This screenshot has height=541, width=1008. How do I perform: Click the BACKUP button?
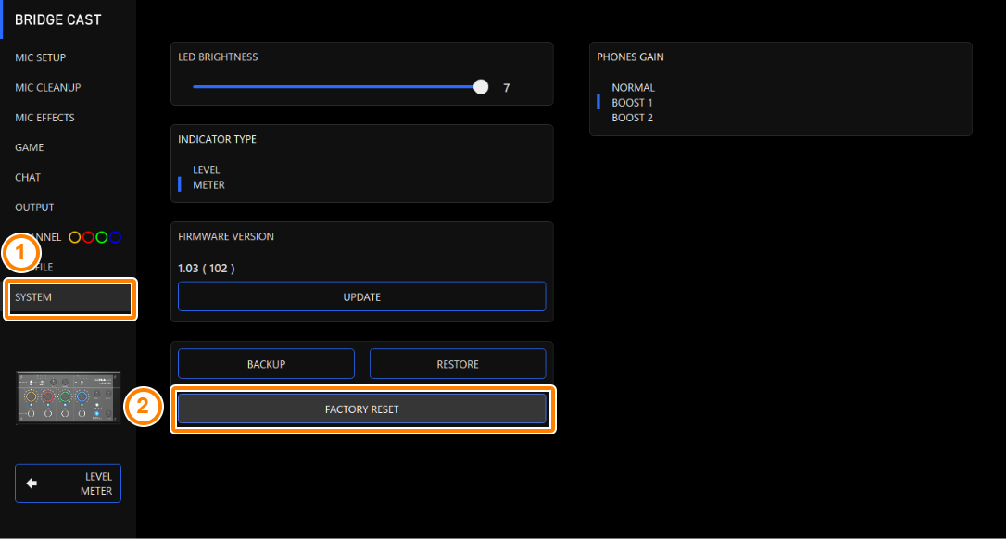click(x=266, y=364)
